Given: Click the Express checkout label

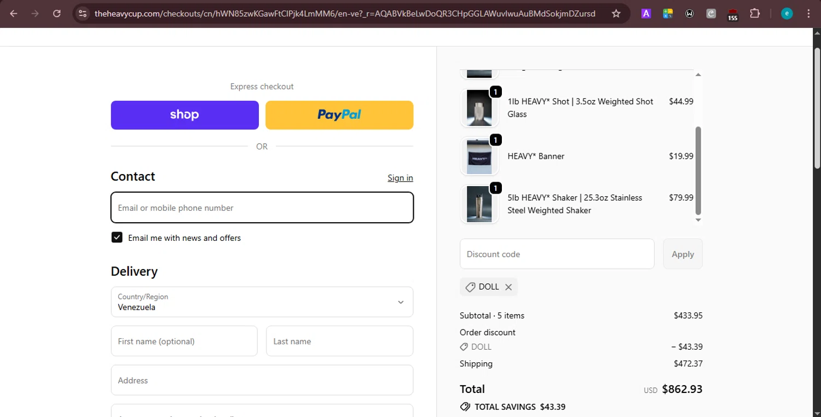Looking at the screenshot, I should click(x=262, y=86).
